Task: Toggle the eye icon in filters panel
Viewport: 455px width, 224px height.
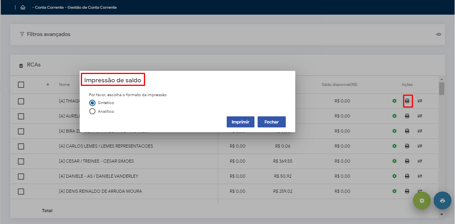Action: pyautogui.click(x=439, y=34)
